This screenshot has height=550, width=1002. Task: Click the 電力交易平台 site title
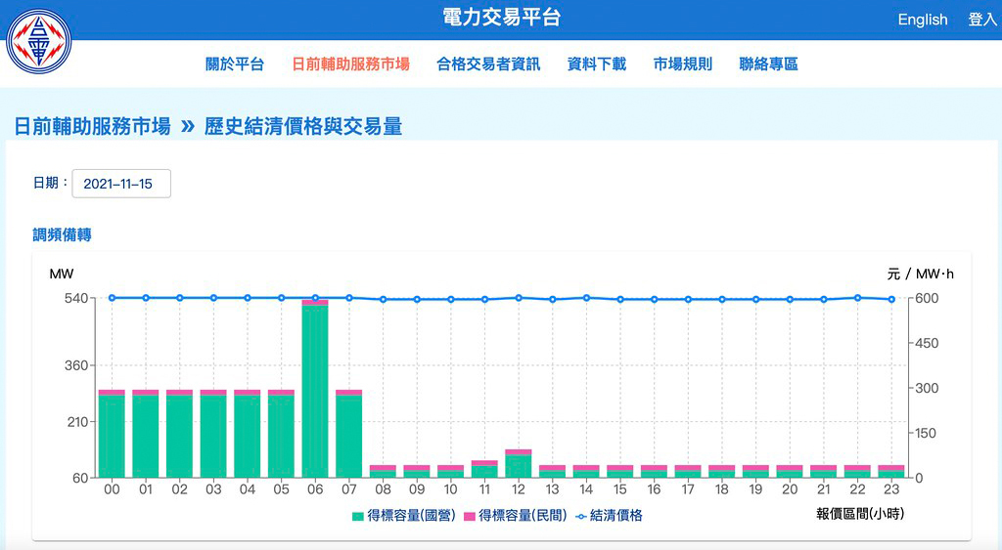click(x=501, y=18)
